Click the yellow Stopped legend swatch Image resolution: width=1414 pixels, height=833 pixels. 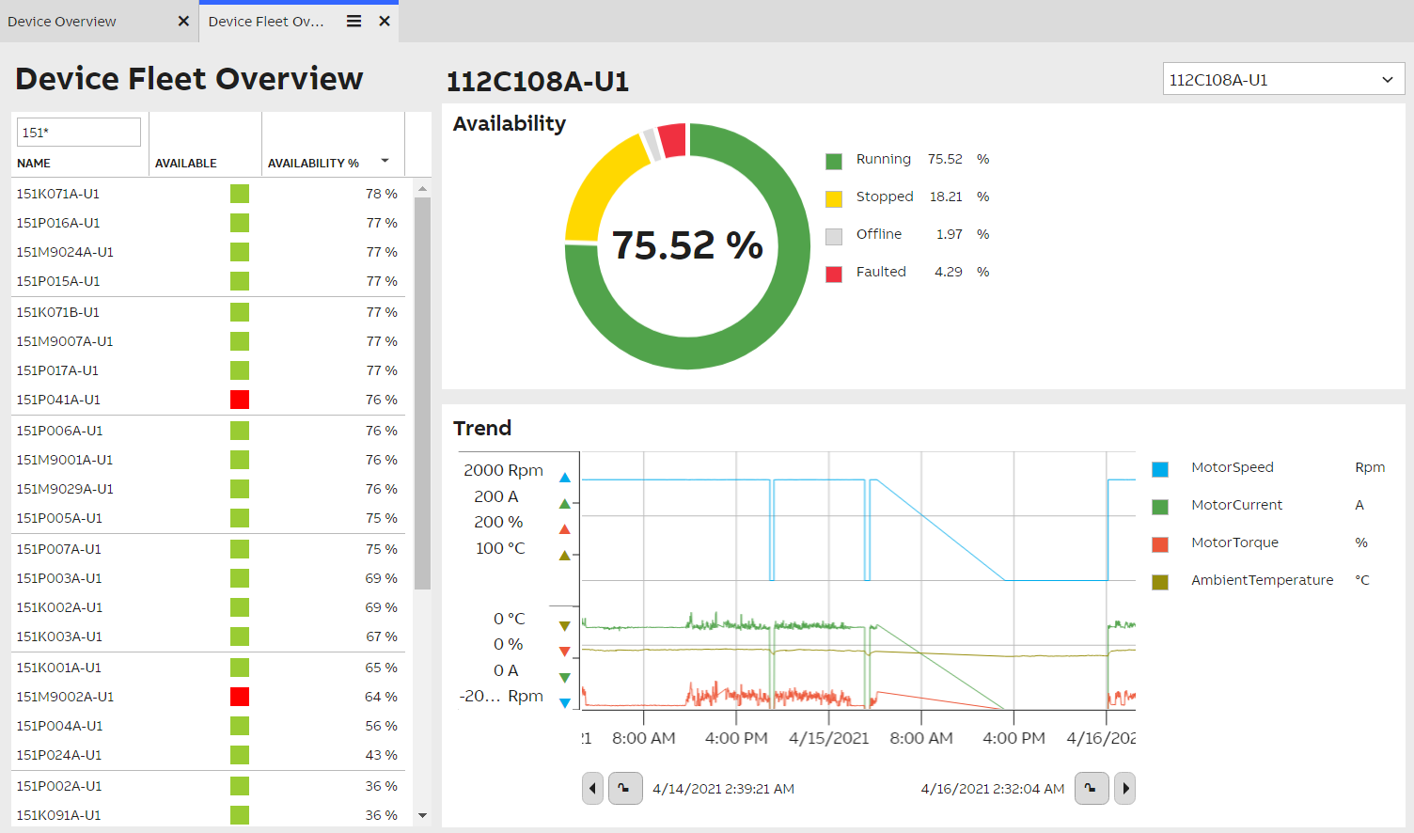click(x=834, y=199)
